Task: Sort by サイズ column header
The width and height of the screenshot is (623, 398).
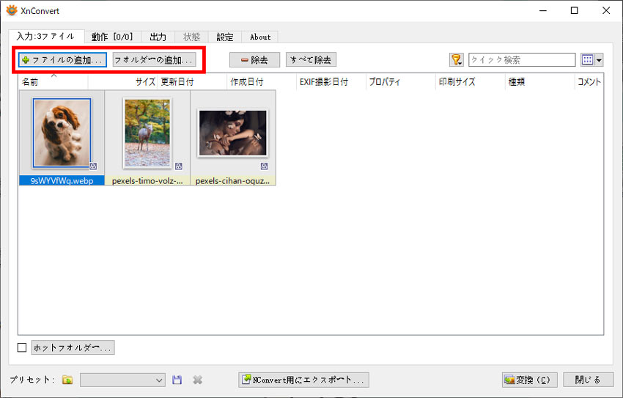Action: coord(123,82)
